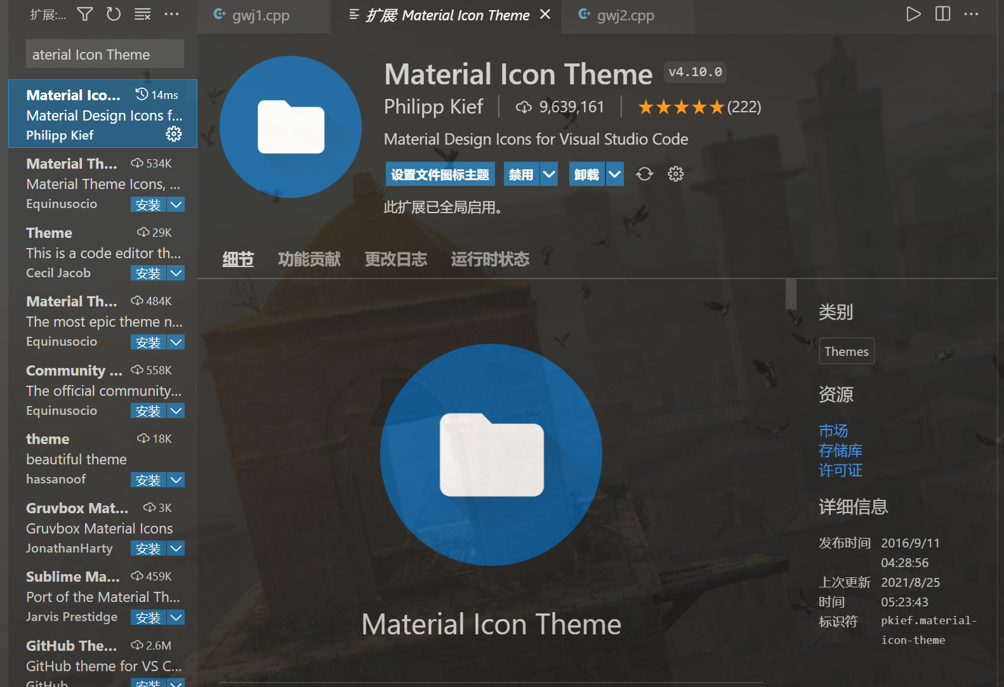Select Material Icon Theme list item
Screen dimensions: 1004x687
click(x=103, y=114)
